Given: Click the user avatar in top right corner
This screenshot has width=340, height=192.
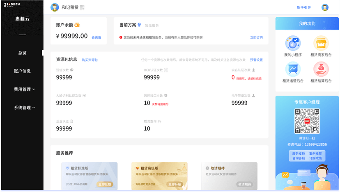Looking at the screenshot, I should click(325, 7).
